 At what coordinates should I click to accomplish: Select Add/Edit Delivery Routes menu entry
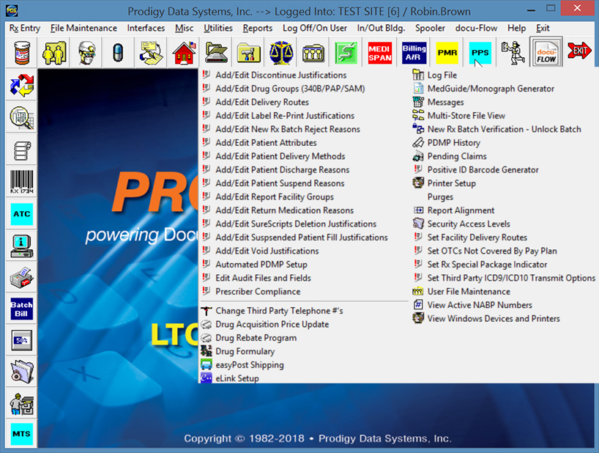[261, 102]
